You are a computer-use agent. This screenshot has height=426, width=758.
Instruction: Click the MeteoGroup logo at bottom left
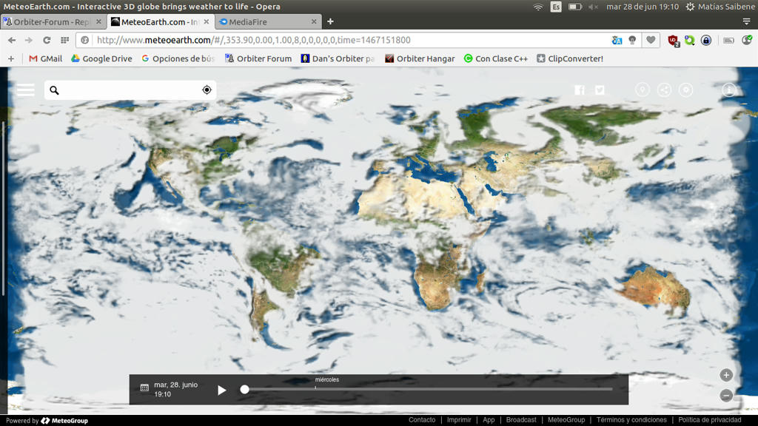coord(64,421)
